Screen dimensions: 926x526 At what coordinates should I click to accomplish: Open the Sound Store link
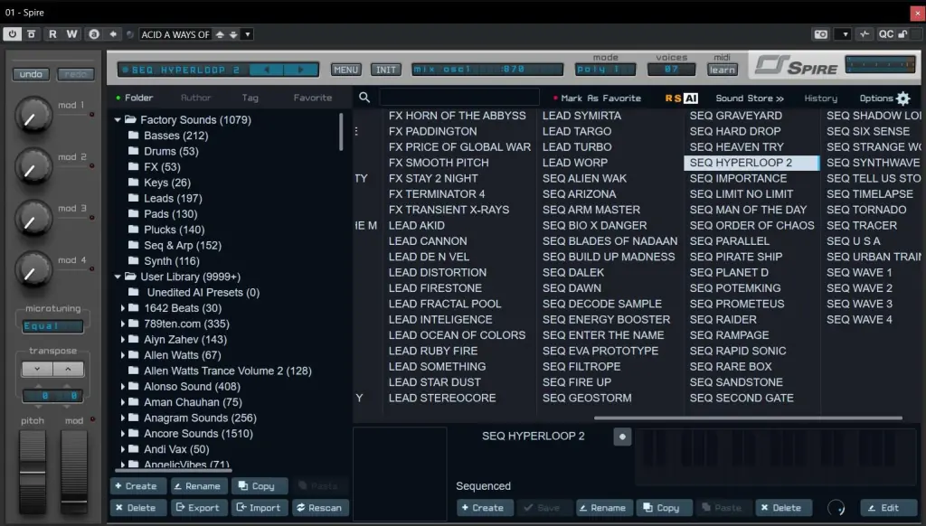pyautogui.click(x=750, y=98)
